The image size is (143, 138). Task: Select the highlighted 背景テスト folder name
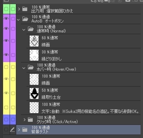40,132
